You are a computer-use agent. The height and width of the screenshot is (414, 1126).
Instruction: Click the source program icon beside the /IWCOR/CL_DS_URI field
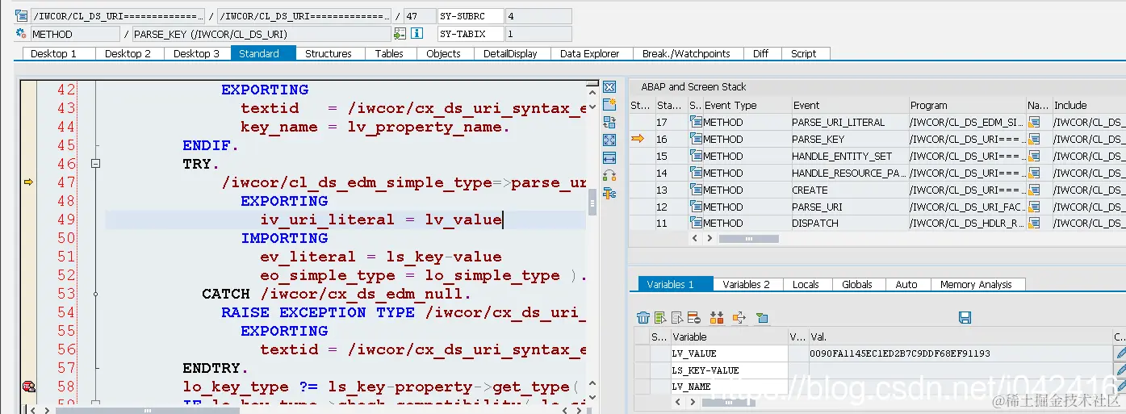pos(21,16)
